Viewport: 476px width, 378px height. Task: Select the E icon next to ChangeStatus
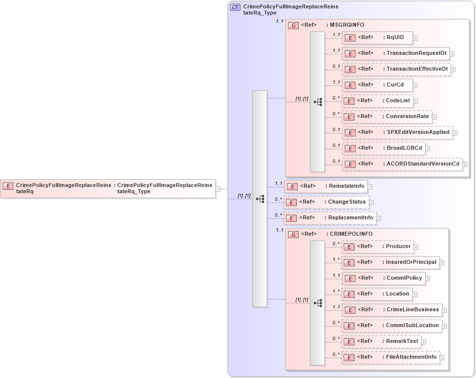coord(291,202)
